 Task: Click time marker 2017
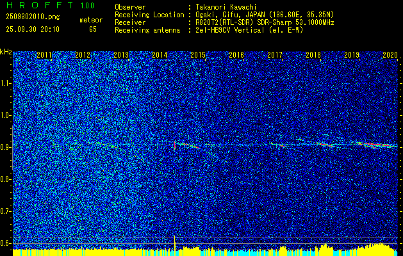[x=275, y=54]
